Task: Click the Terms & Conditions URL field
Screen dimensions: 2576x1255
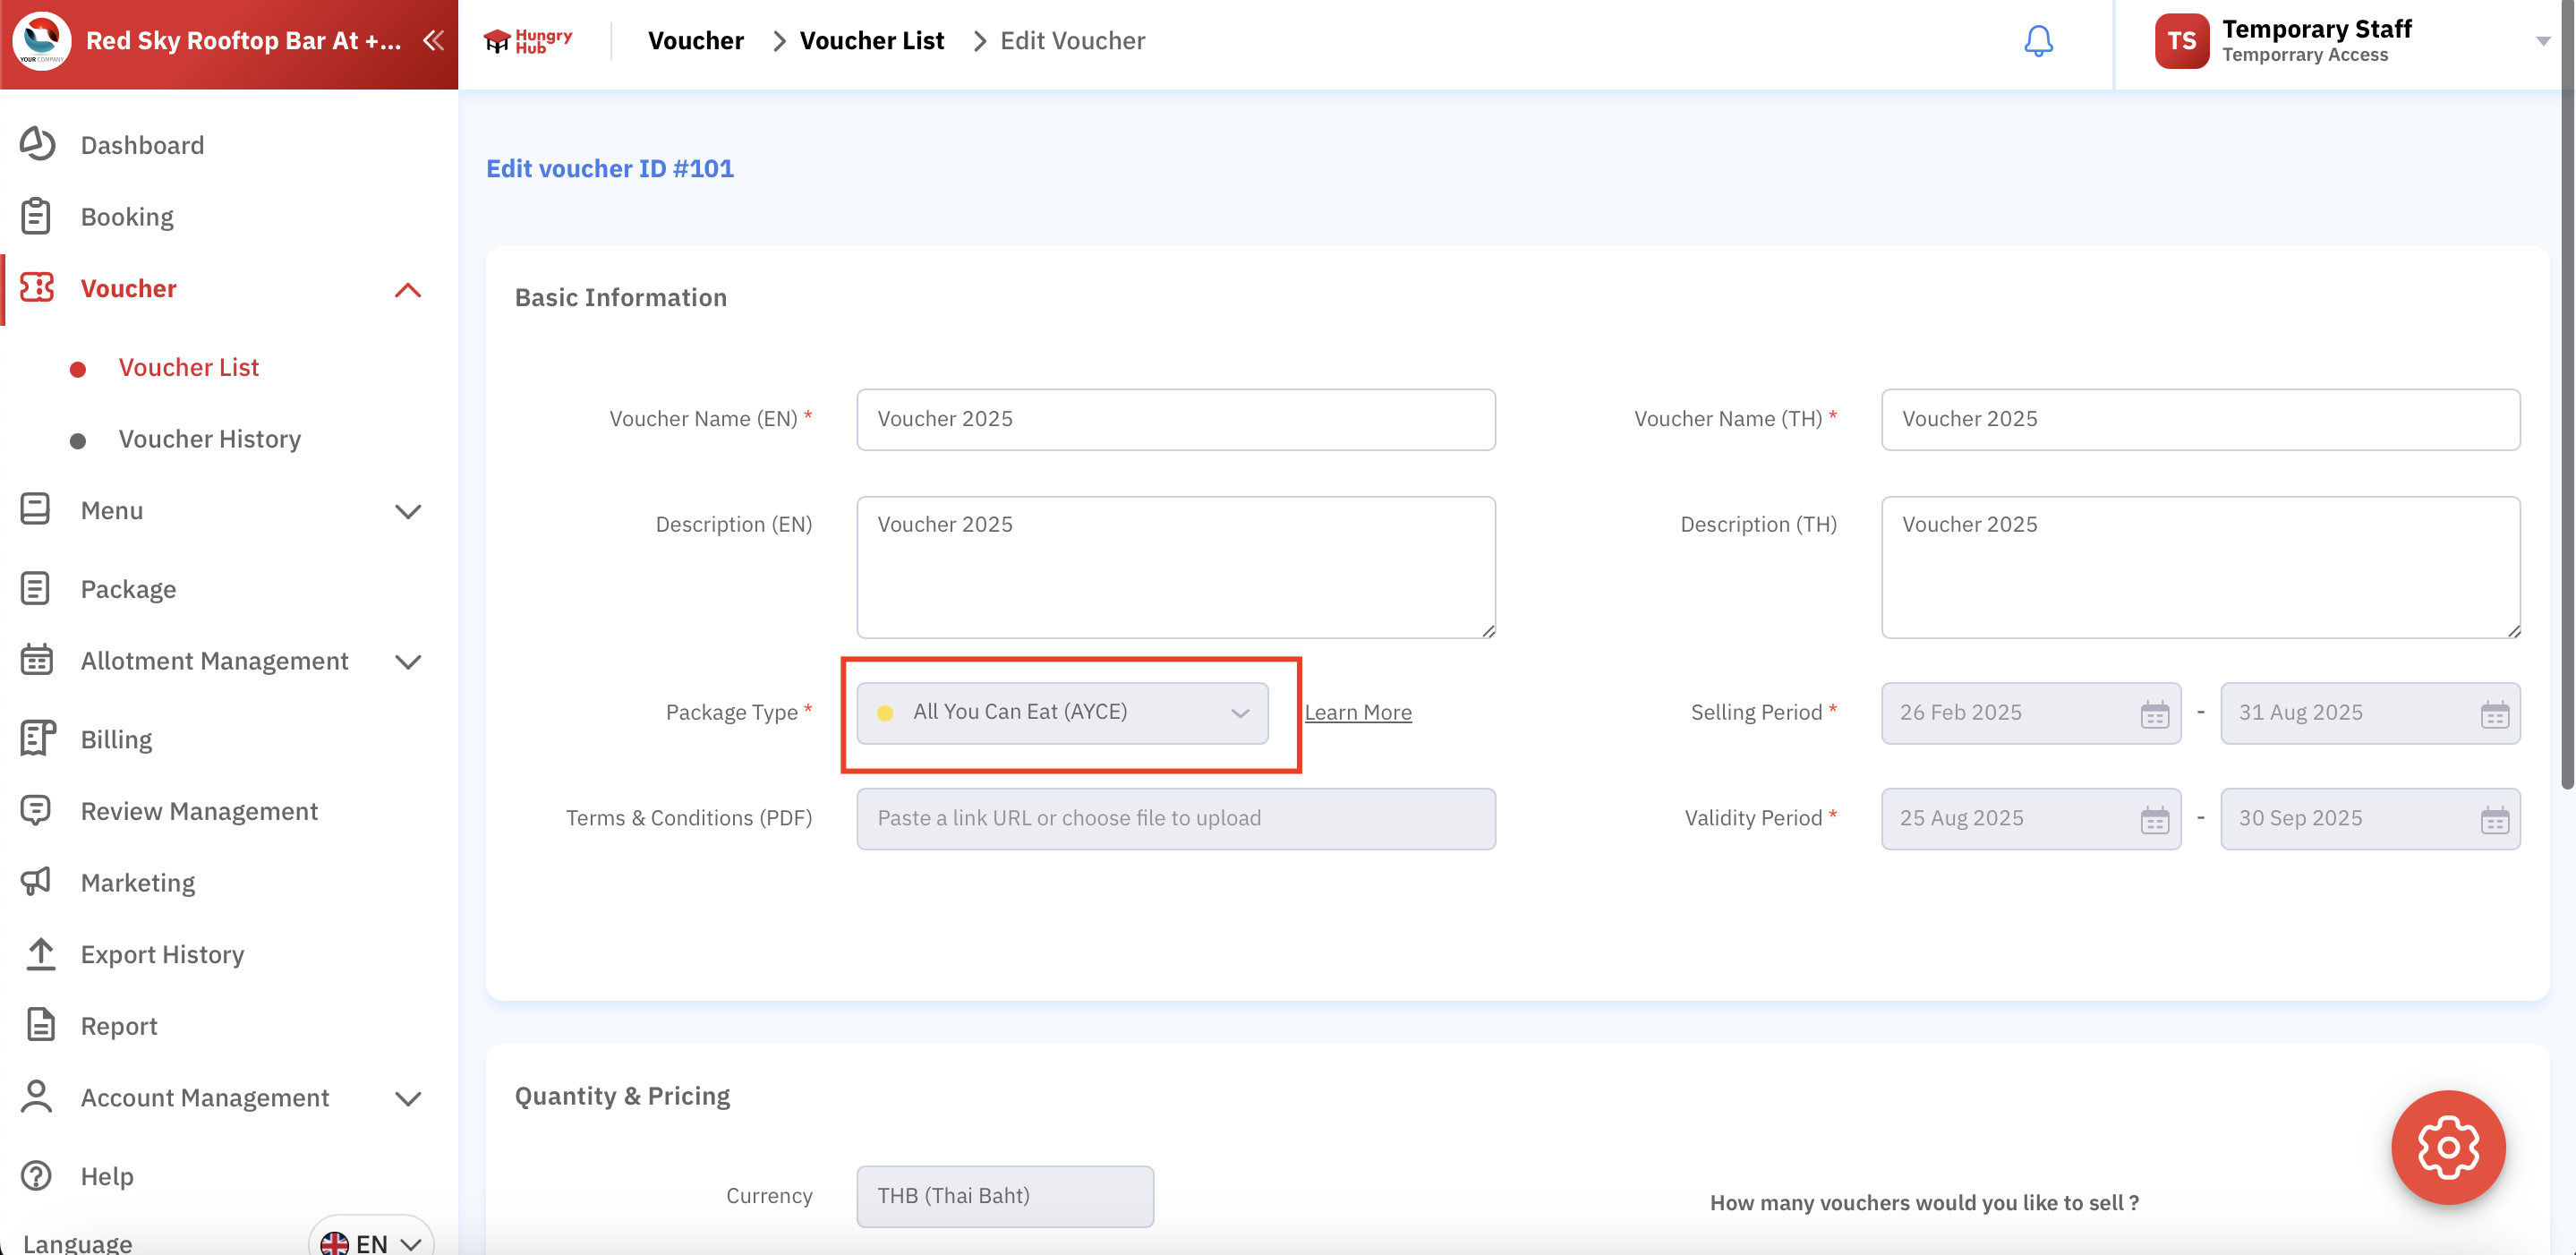Action: [x=1175, y=818]
